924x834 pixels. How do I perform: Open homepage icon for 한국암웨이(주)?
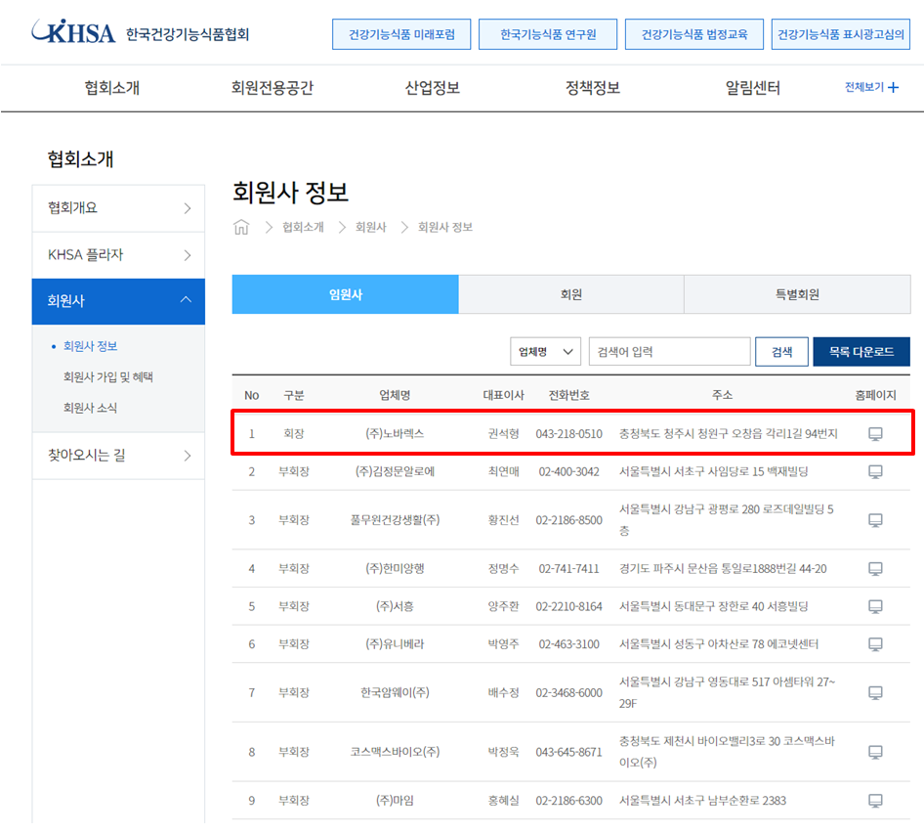(875, 692)
